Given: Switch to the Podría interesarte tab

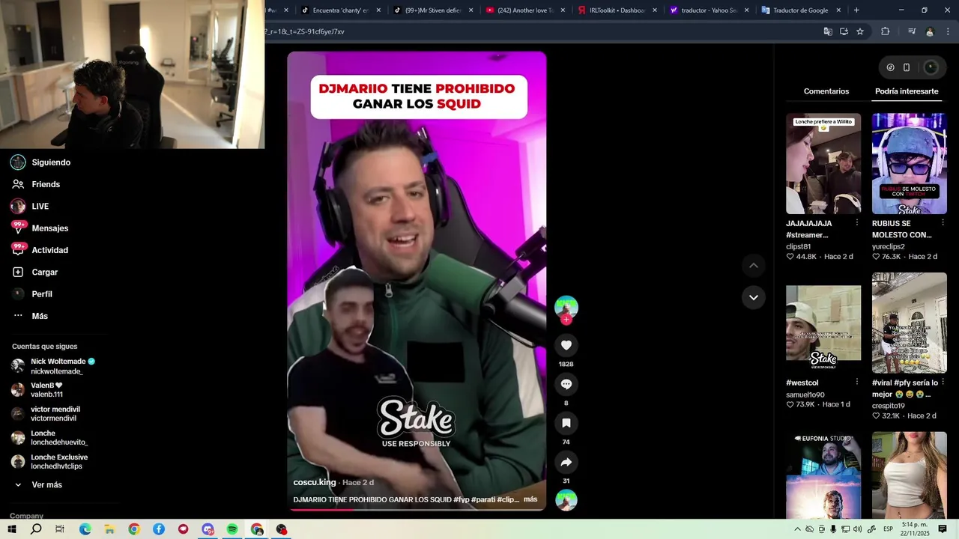Looking at the screenshot, I should pyautogui.click(x=907, y=91).
